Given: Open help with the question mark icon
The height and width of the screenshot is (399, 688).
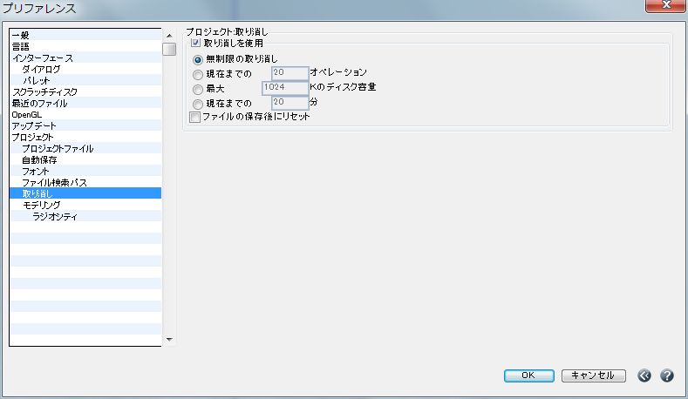Looking at the screenshot, I should tap(666, 375).
